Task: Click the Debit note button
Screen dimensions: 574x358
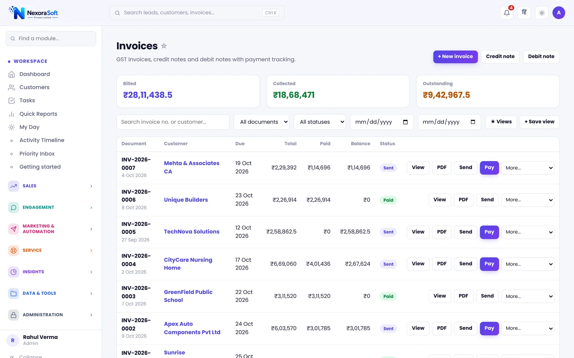Action: click(x=541, y=57)
